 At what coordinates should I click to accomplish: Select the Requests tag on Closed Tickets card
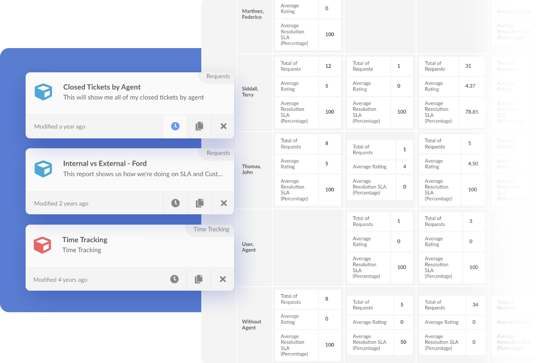point(219,76)
